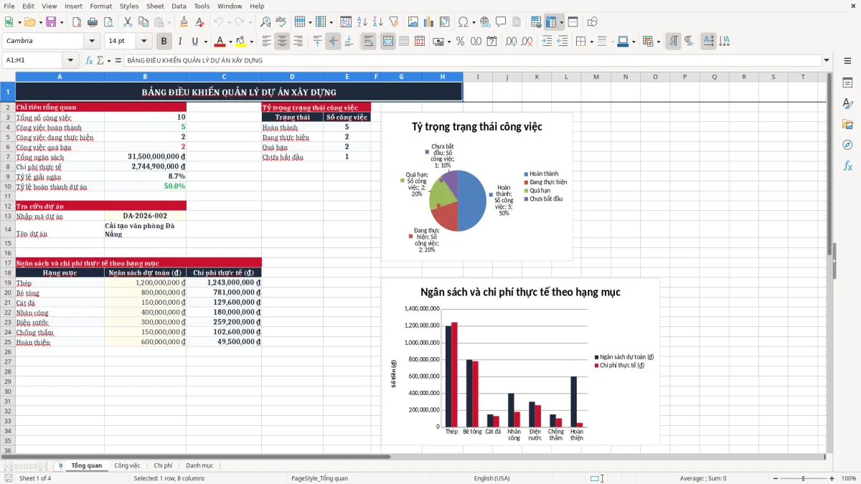Screen dimensions: 861x484
Task: Open the Open-document dropdown arrow
Action: click(x=40, y=22)
